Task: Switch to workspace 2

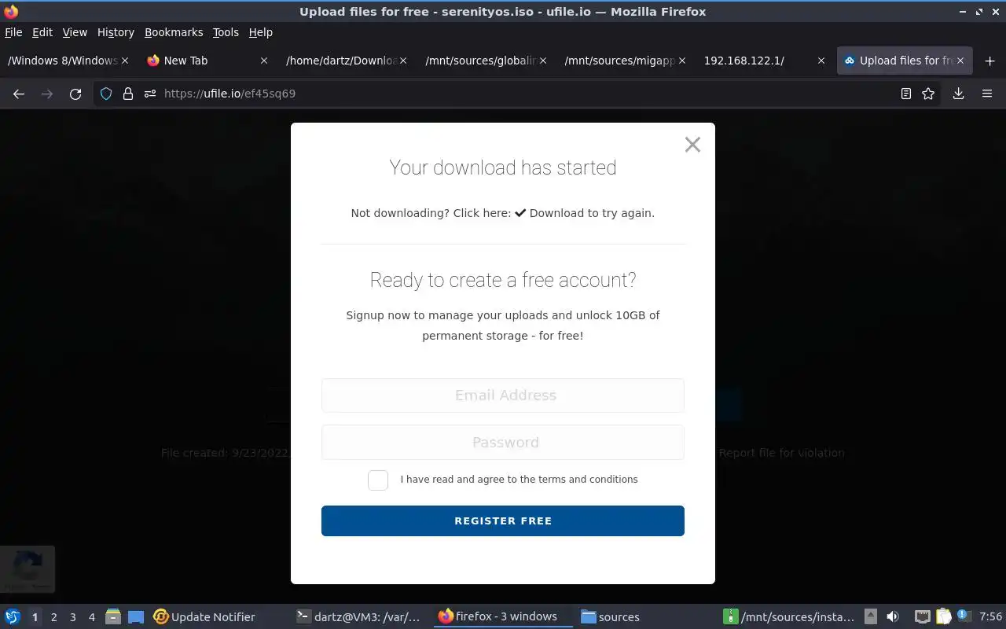Action: click(x=53, y=617)
